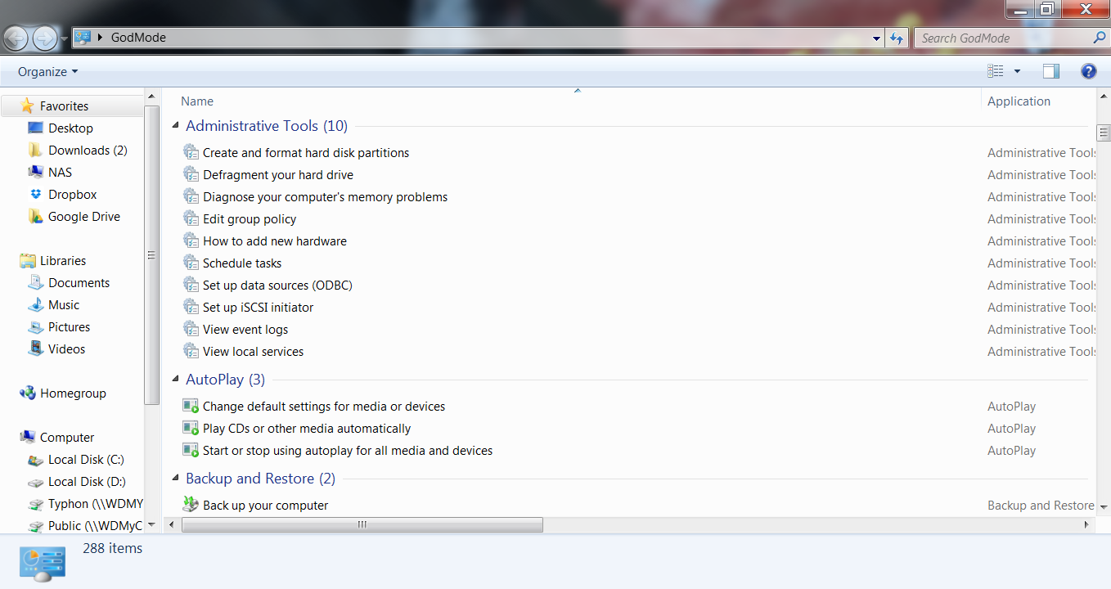Click the icon next to Defragment your hard drive
This screenshot has height=589, width=1111.
(191, 174)
